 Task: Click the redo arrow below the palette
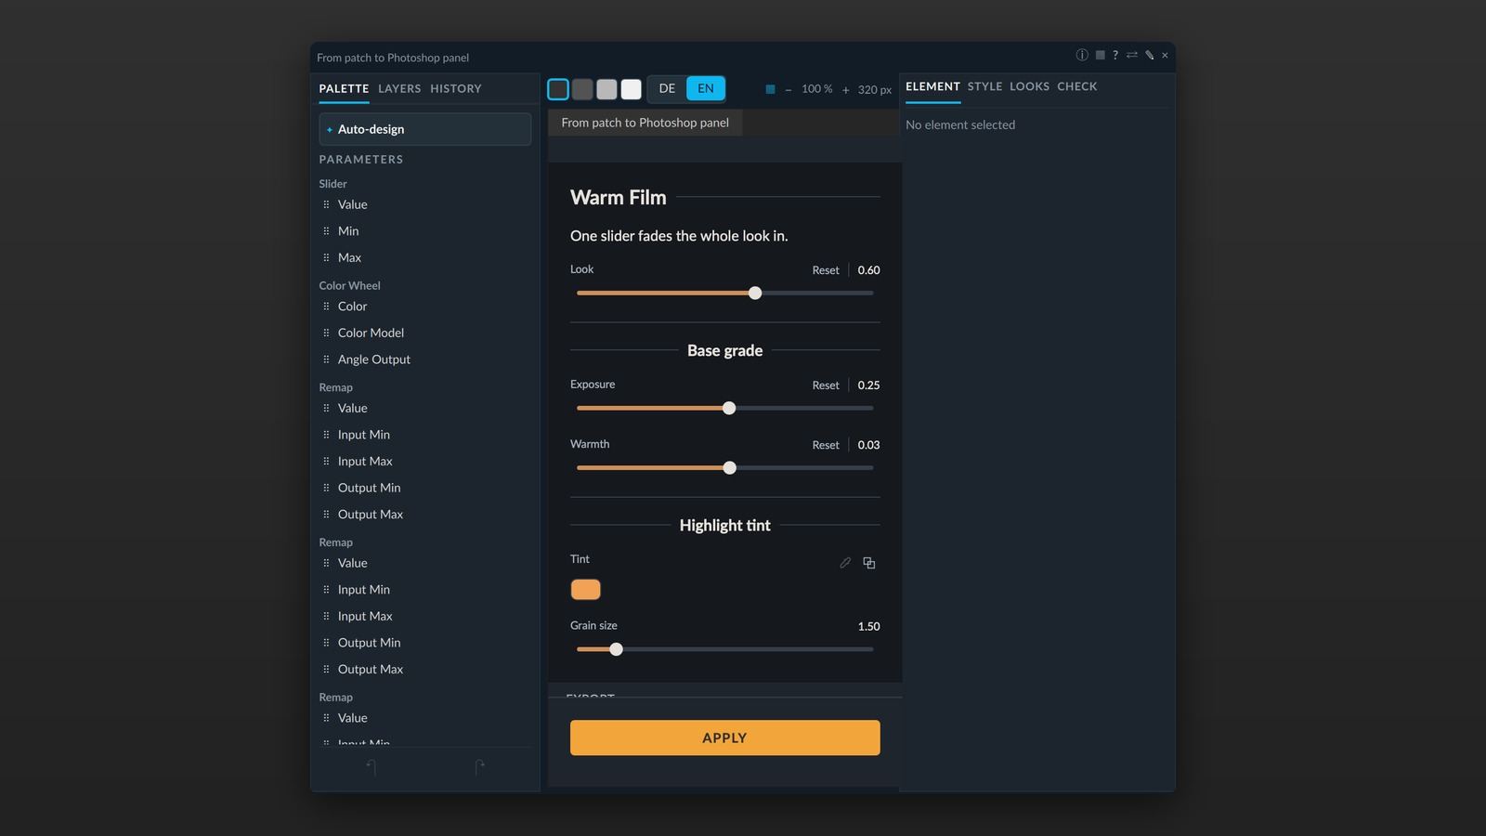tap(479, 767)
